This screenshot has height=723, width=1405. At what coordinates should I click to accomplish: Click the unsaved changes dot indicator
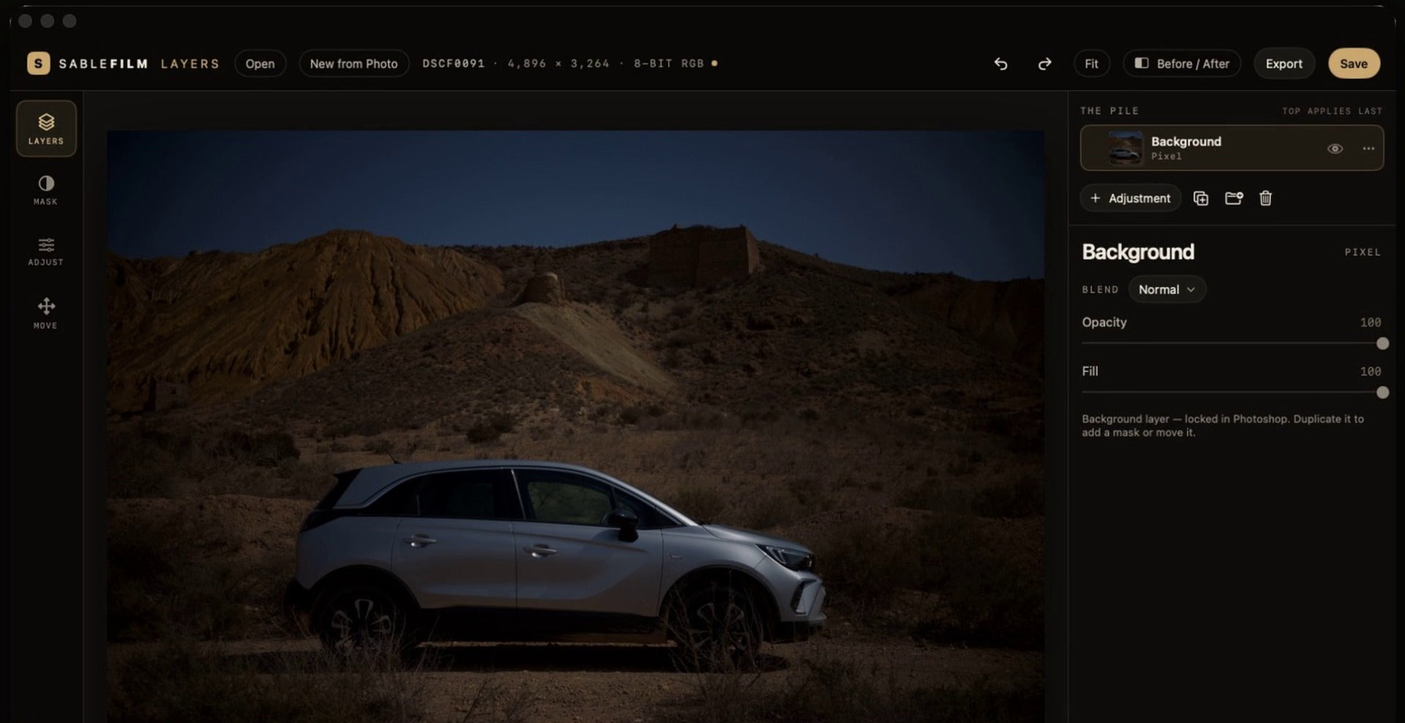click(x=714, y=64)
